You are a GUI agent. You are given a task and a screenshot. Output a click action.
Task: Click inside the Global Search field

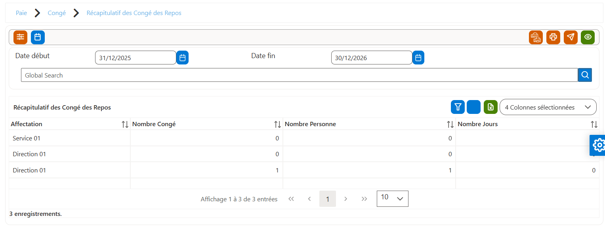[300, 75]
